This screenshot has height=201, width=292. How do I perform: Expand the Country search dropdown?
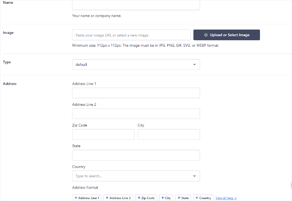(136, 176)
